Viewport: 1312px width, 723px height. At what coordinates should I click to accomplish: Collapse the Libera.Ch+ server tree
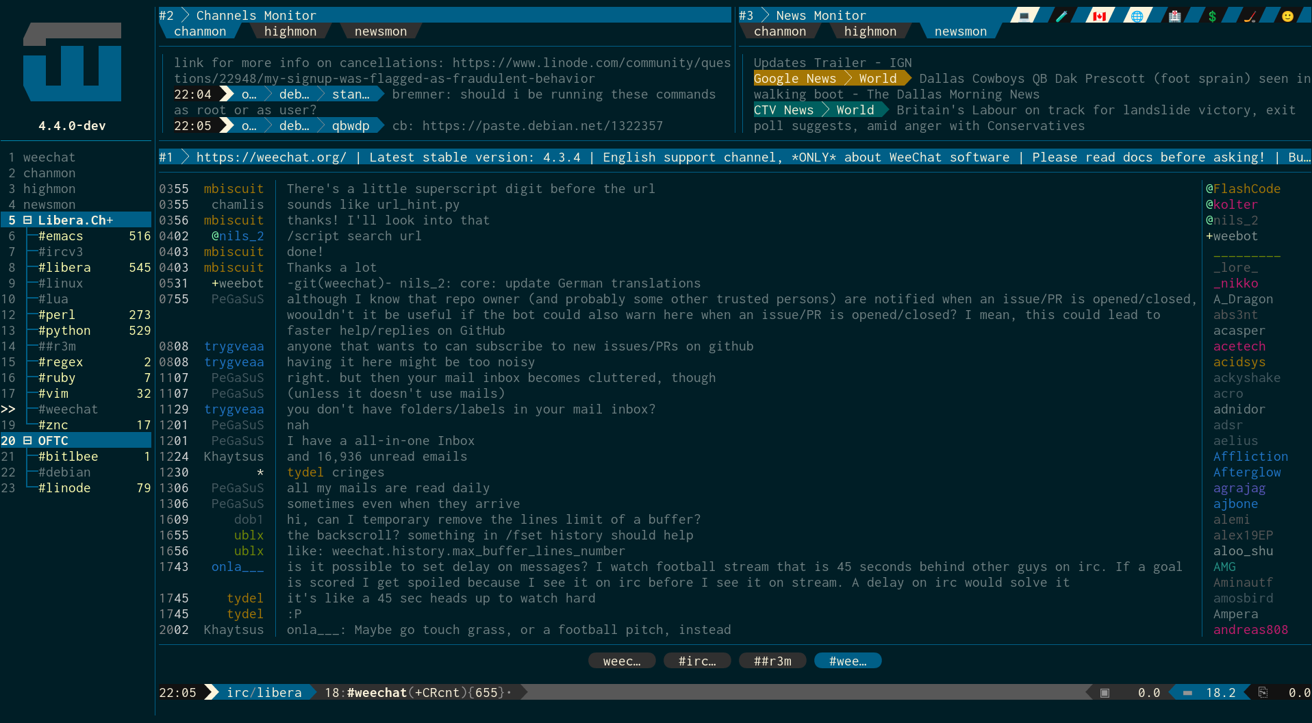coord(27,220)
